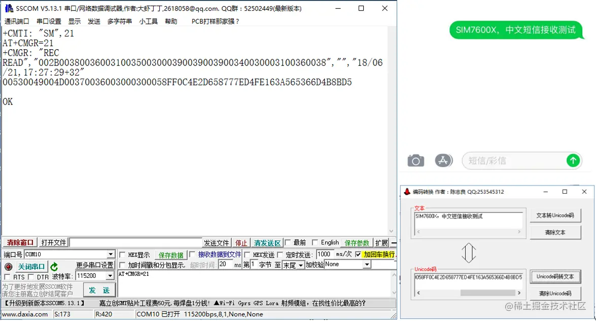Click the green refresh ports icon
Image resolution: width=596 pixels, height=321 pixels.
click(x=54, y=267)
